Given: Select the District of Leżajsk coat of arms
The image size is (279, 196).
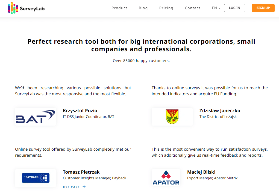Looking at the screenshot, I should coord(172,117).
